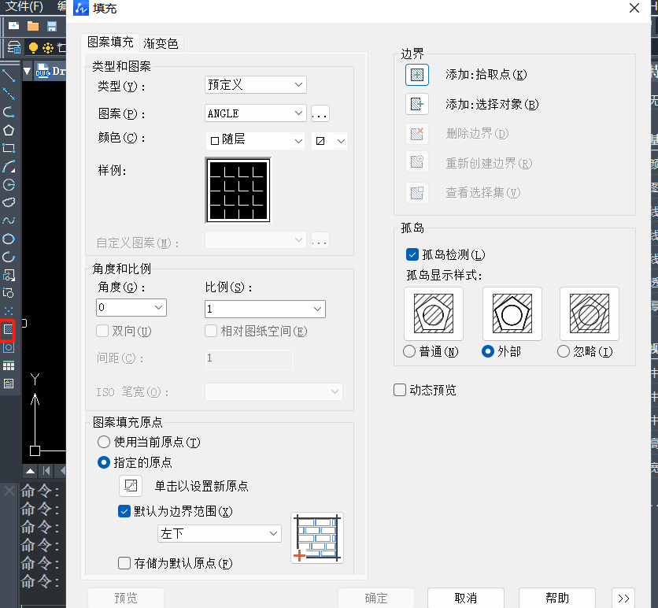658x608 pixels.
Task: Click the 帮助 button
Action: click(x=557, y=598)
